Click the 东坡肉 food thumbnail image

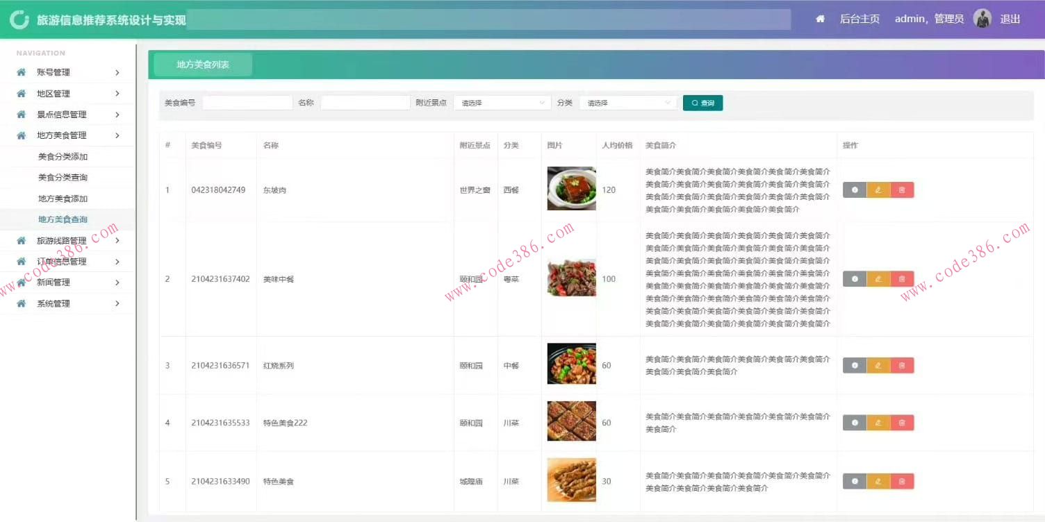click(570, 189)
